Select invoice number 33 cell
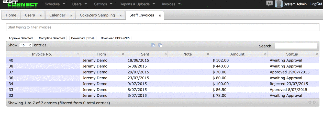 point(43,90)
